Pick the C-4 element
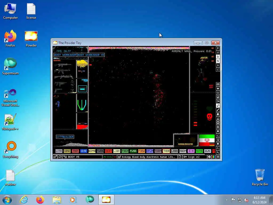 (x=191, y=151)
